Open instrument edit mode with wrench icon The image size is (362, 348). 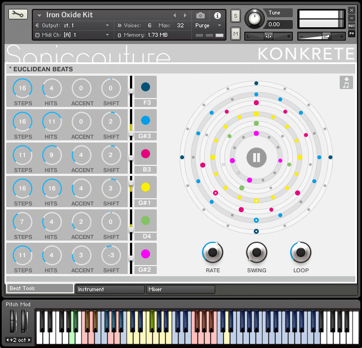tap(18, 14)
